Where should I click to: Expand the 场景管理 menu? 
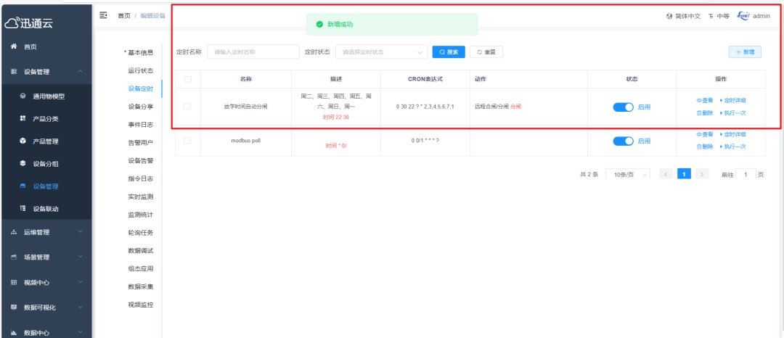click(x=46, y=257)
